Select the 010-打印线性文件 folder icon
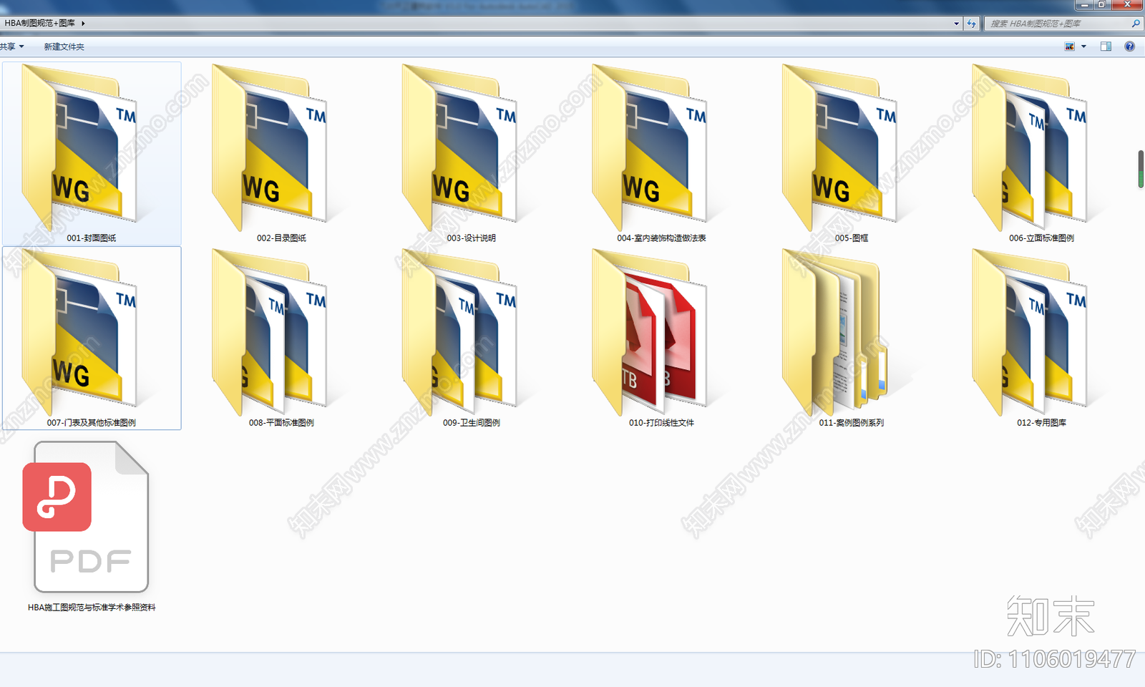 pos(650,331)
